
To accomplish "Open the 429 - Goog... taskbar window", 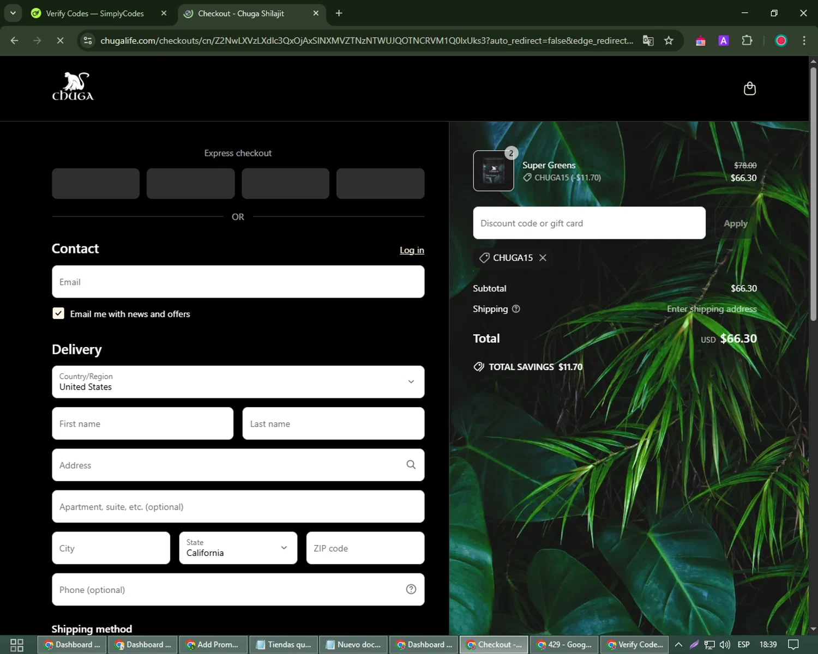I will (564, 645).
